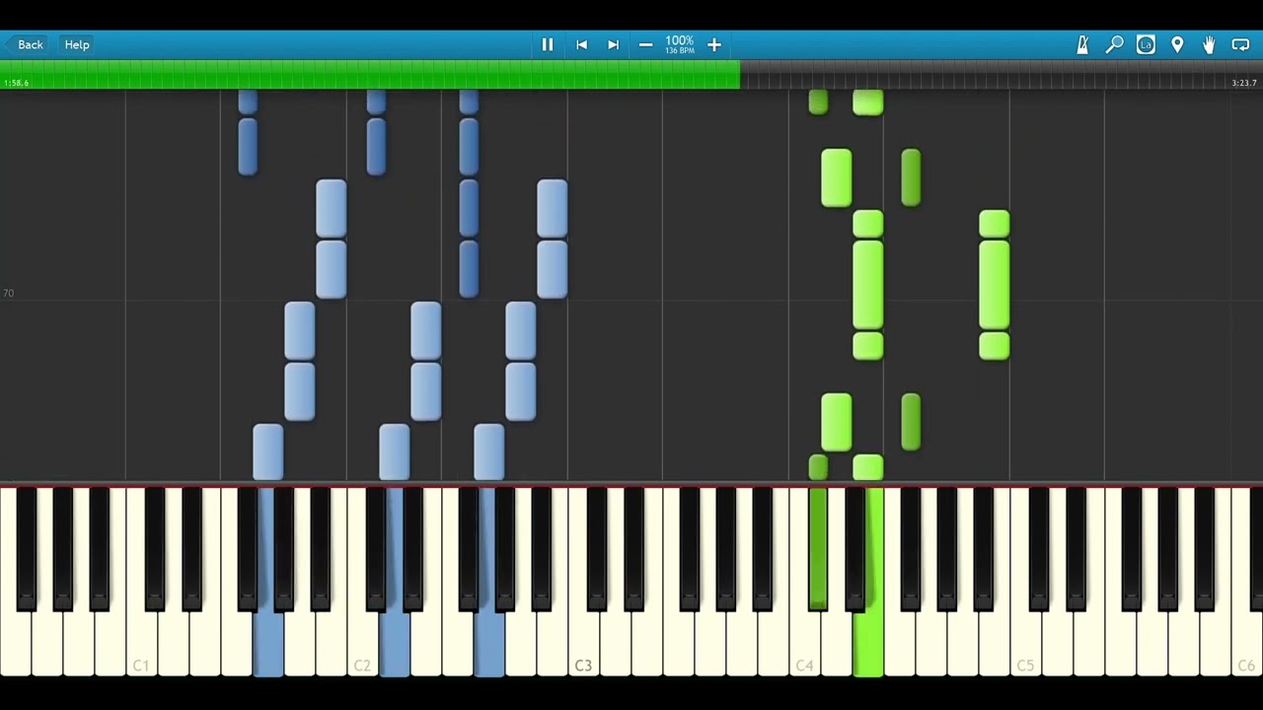Increase tempo with the plus button
Image resolution: width=1263 pixels, height=710 pixels.
pyautogui.click(x=714, y=44)
